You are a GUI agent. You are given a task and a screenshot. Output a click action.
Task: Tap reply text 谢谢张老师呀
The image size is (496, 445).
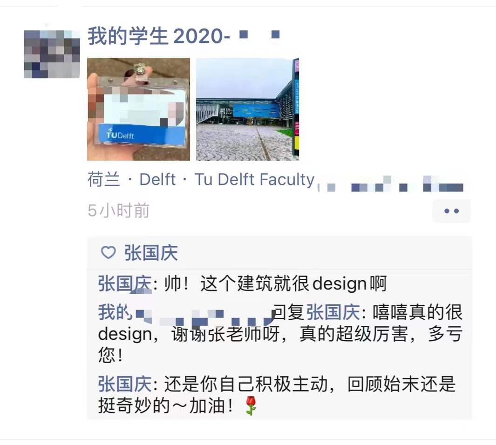click(225, 334)
